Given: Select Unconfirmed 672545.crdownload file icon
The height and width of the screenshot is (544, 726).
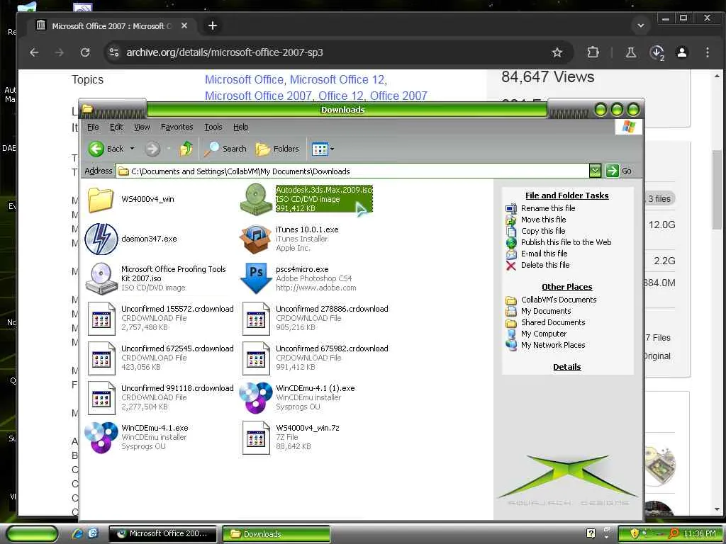Looking at the screenshot, I should pyautogui.click(x=101, y=358).
